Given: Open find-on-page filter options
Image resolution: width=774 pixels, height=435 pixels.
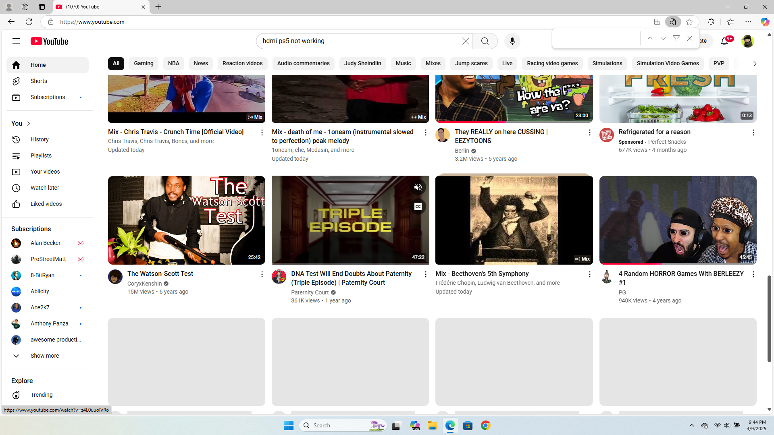Looking at the screenshot, I should [x=676, y=39].
